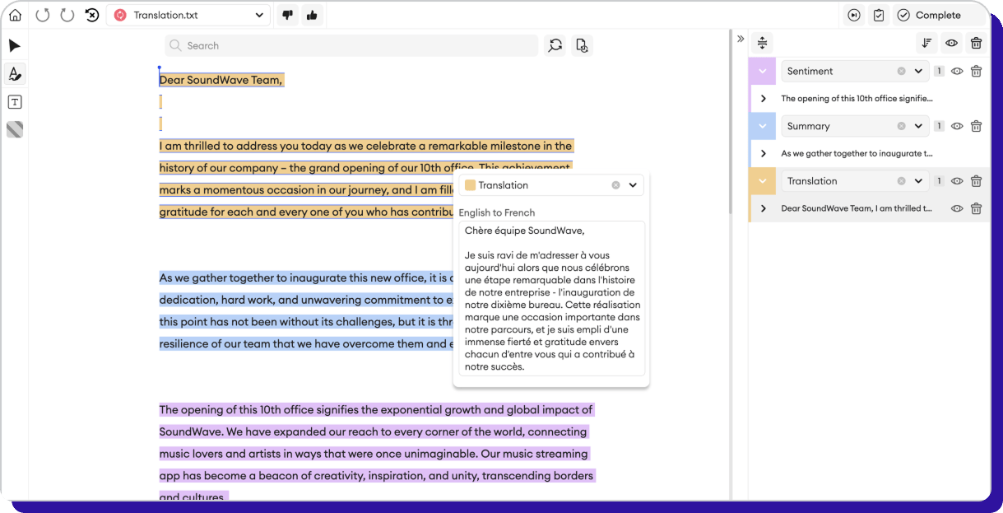
Task: Expand the 'The opening of this 10th office' entry
Action: click(x=764, y=98)
